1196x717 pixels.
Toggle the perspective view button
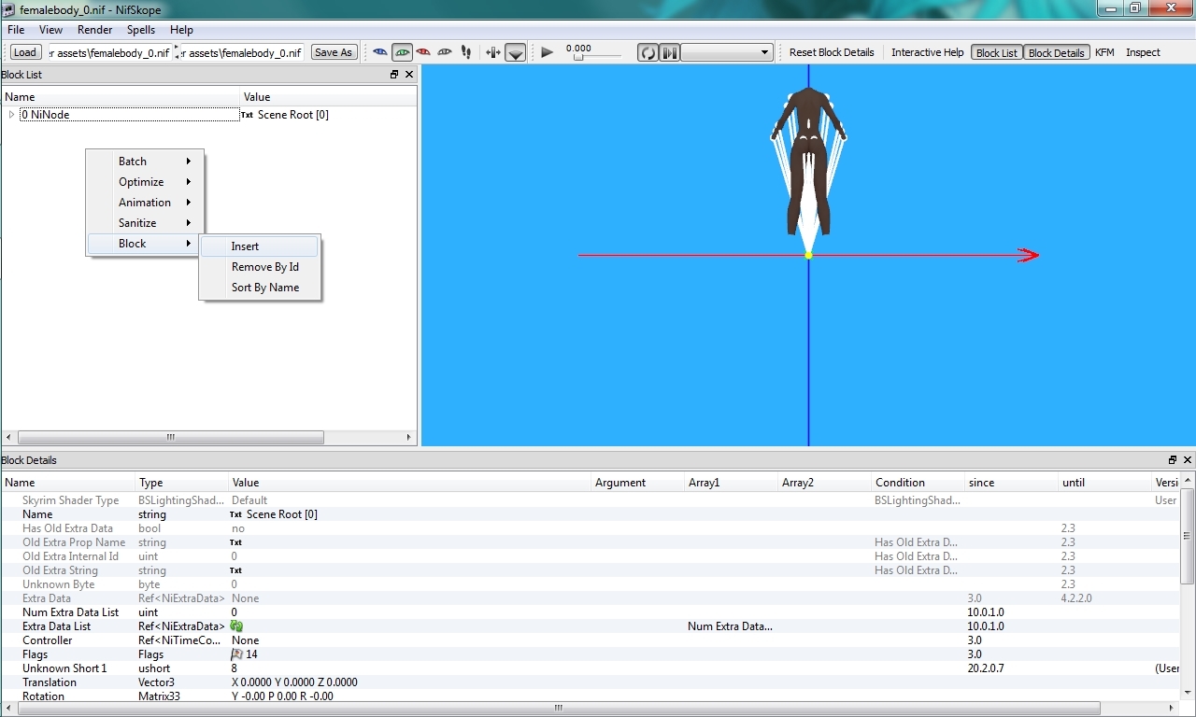(515, 53)
